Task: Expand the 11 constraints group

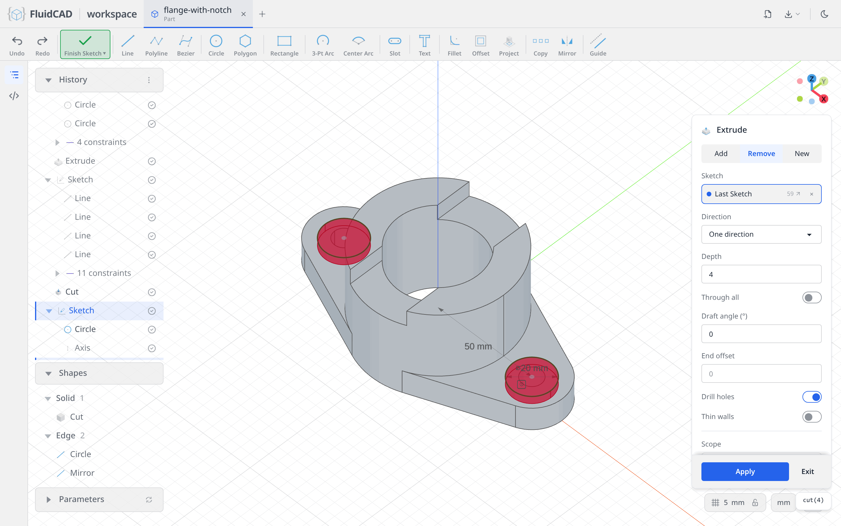Action: click(x=57, y=274)
